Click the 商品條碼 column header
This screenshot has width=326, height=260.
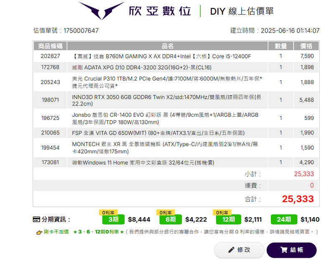tap(50, 46)
